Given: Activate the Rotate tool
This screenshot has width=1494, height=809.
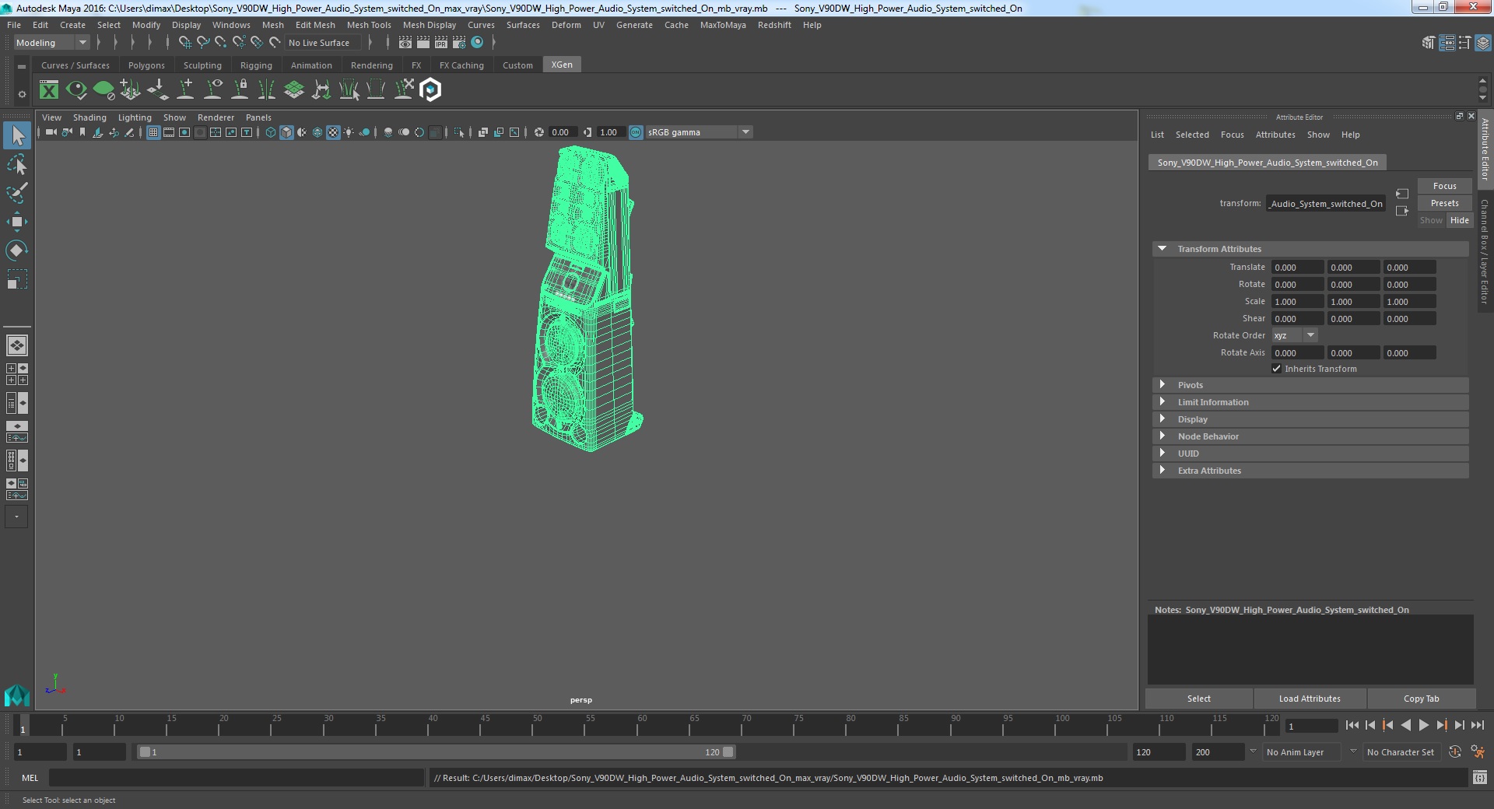Looking at the screenshot, I should click(x=17, y=250).
